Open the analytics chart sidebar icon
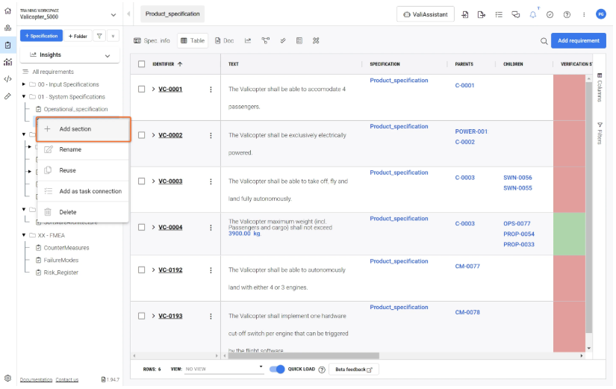This screenshot has height=389, width=616. click(x=7, y=62)
